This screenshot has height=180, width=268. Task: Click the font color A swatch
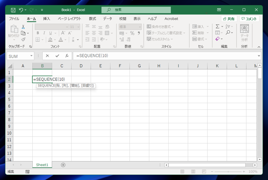61,40
